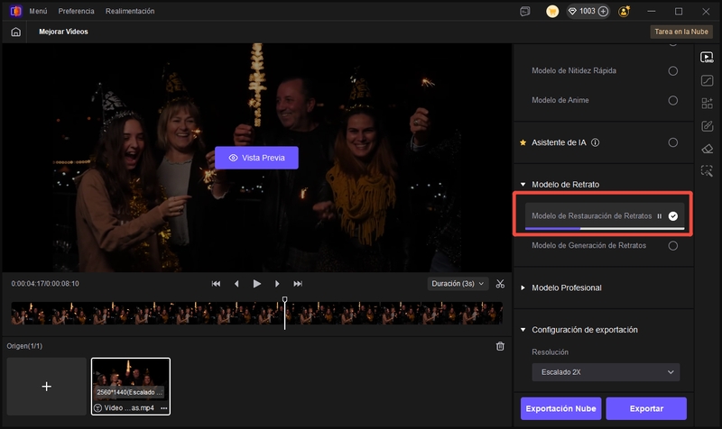Click the scissors trim icon
Viewport: 722px width, 429px height.
[501, 283]
